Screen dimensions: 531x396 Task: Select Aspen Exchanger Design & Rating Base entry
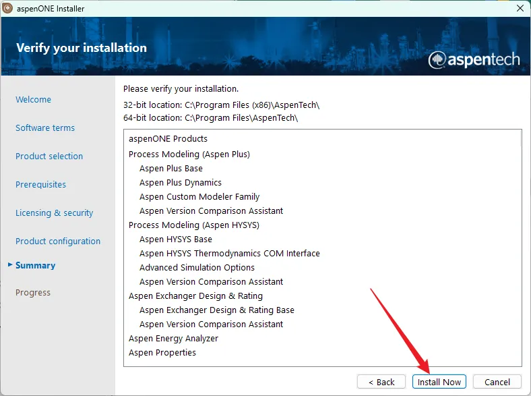coord(217,310)
